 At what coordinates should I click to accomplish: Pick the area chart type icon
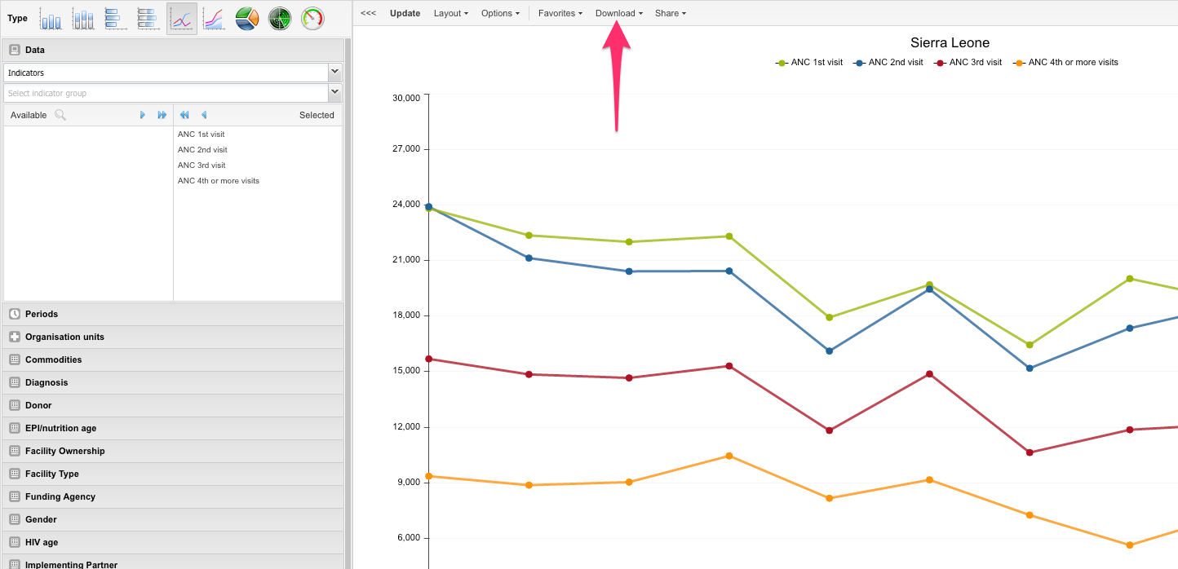pyautogui.click(x=214, y=19)
